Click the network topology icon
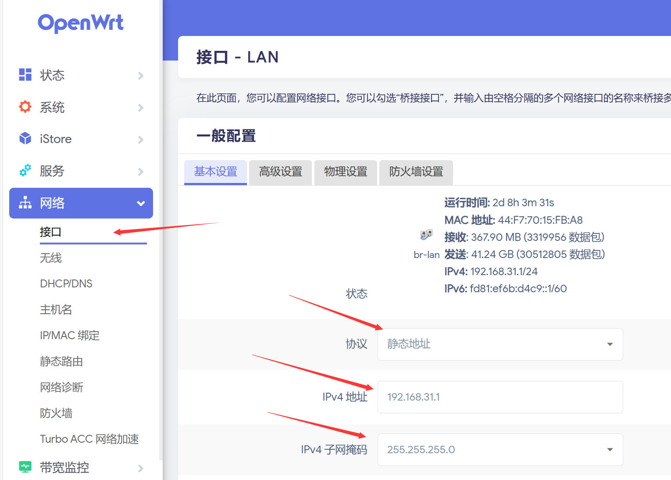 click(25, 203)
